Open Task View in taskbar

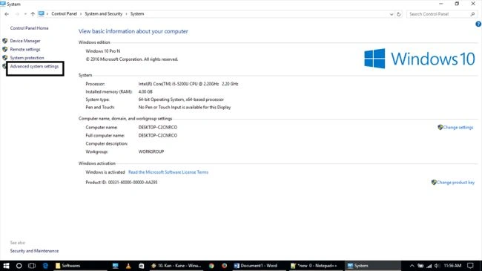click(x=32, y=266)
